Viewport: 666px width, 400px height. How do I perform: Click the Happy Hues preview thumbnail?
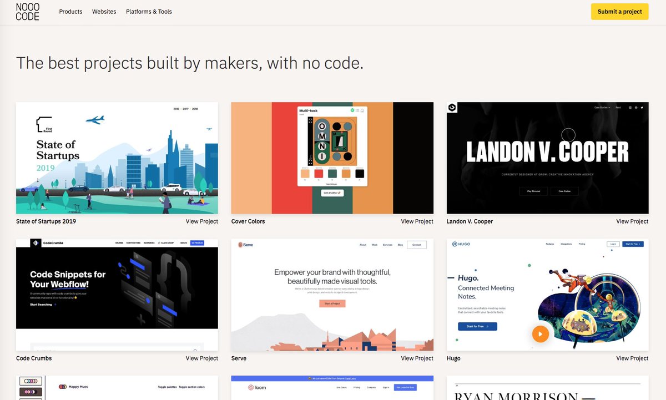click(117, 388)
